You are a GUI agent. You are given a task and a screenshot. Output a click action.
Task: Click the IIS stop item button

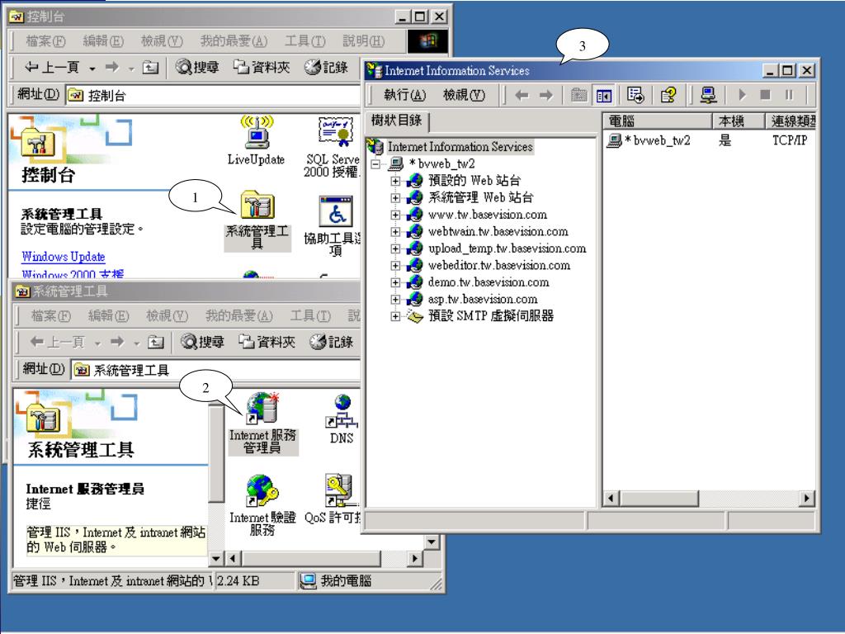coord(765,96)
